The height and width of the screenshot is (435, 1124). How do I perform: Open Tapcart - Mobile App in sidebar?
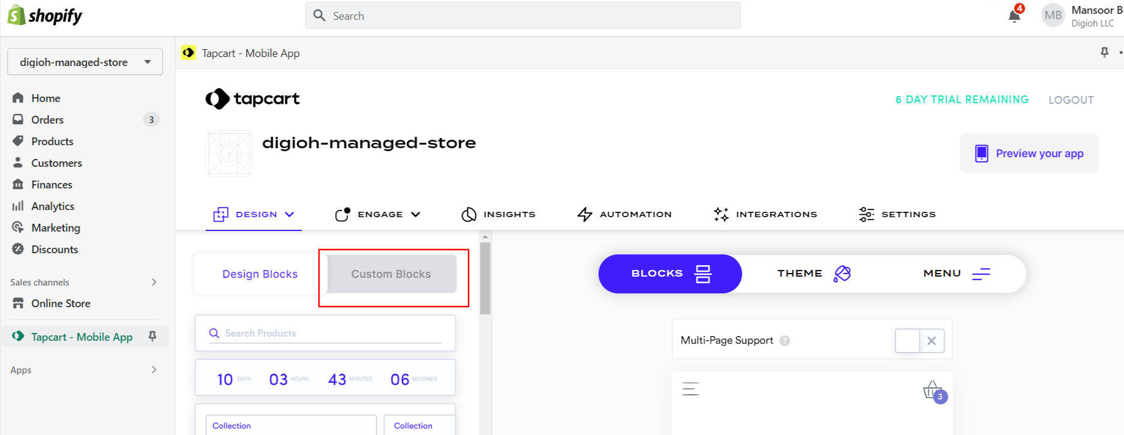82,337
